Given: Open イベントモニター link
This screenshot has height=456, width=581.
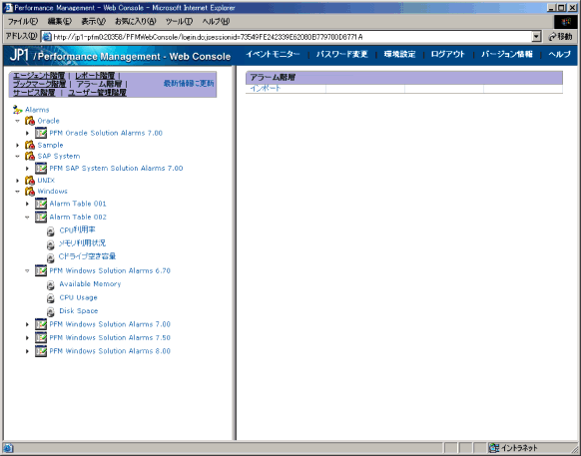Looking at the screenshot, I should (x=273, y=55).
